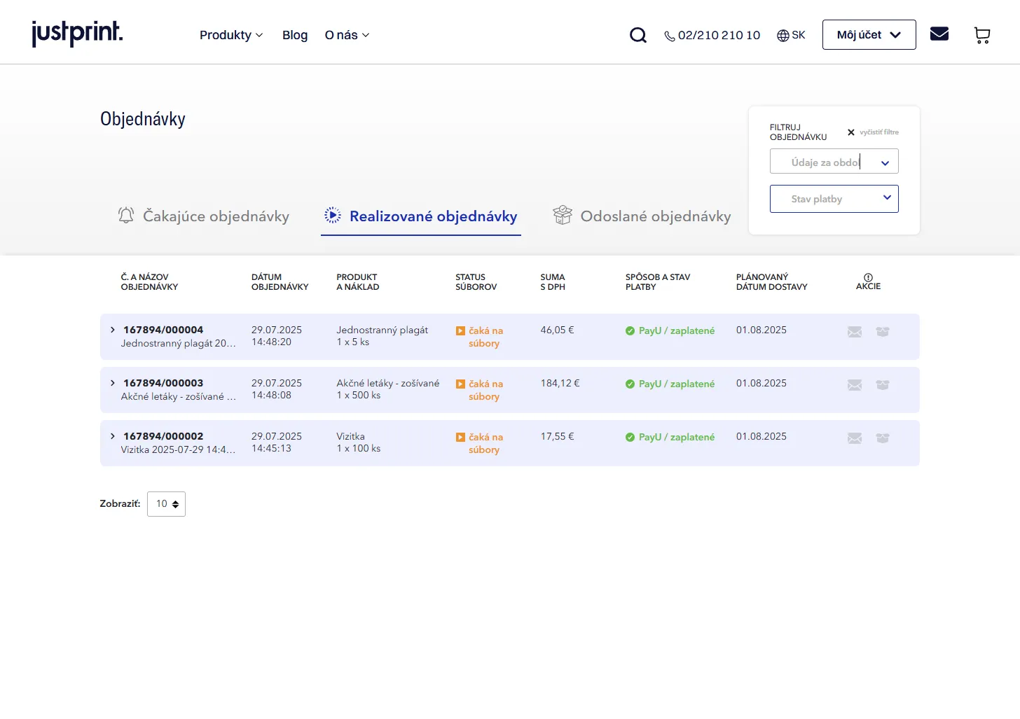Click package action icon for order 167894/000002
Image resolution: width=1020 pixels, height=719 pixels.
click(883, 438)
